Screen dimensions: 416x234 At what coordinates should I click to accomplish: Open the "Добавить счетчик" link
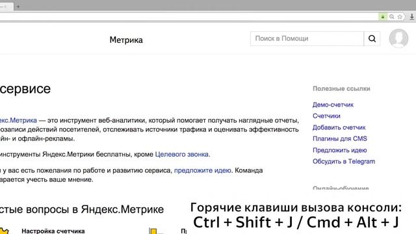339,127
